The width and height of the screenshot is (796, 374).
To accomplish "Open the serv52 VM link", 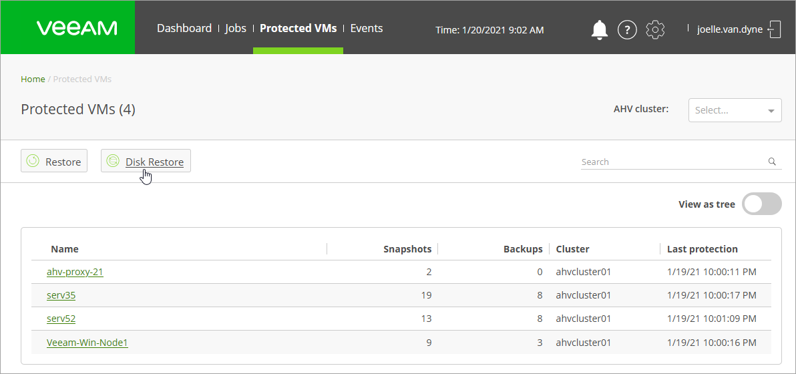I will (x=61, y=319).
